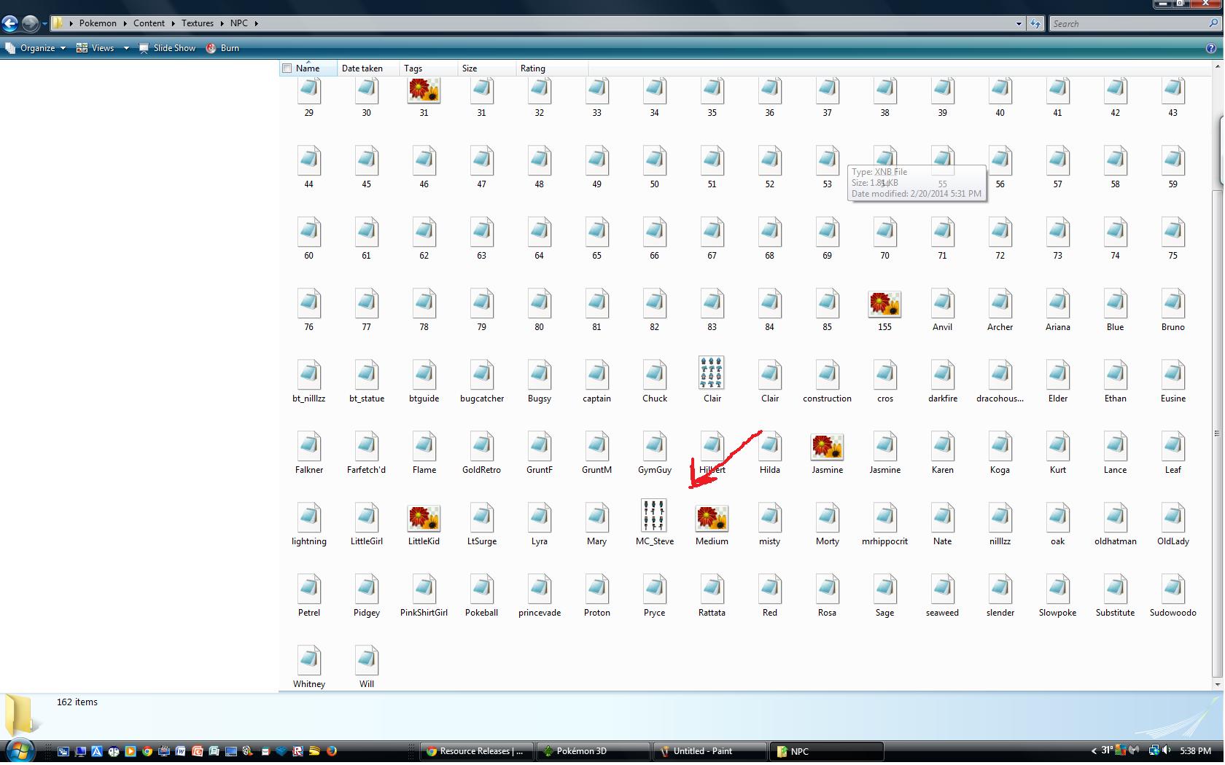1225x765 pixels.
Task: Select the mrhippocrit file
Action: (x=884, y=522)
